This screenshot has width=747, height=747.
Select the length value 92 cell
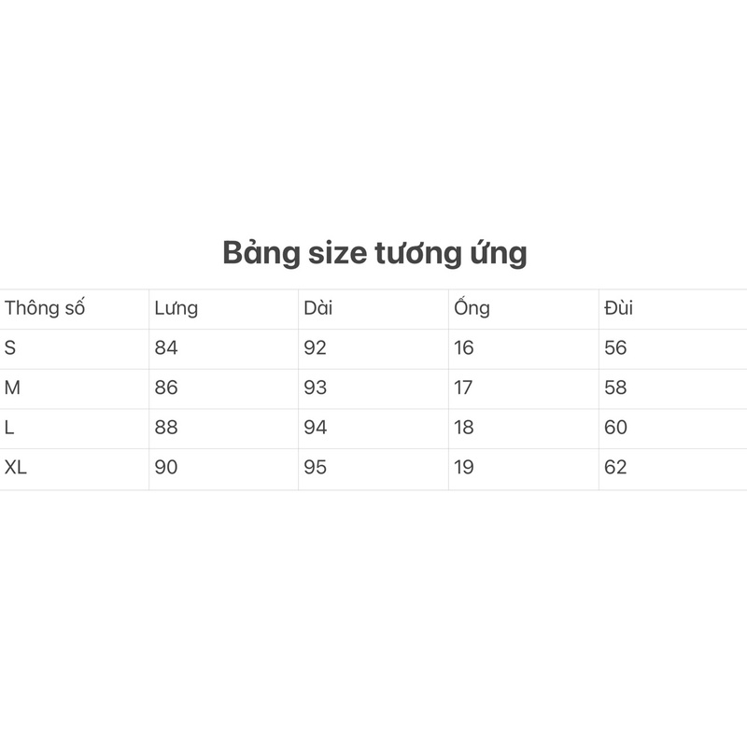[316, 348]
